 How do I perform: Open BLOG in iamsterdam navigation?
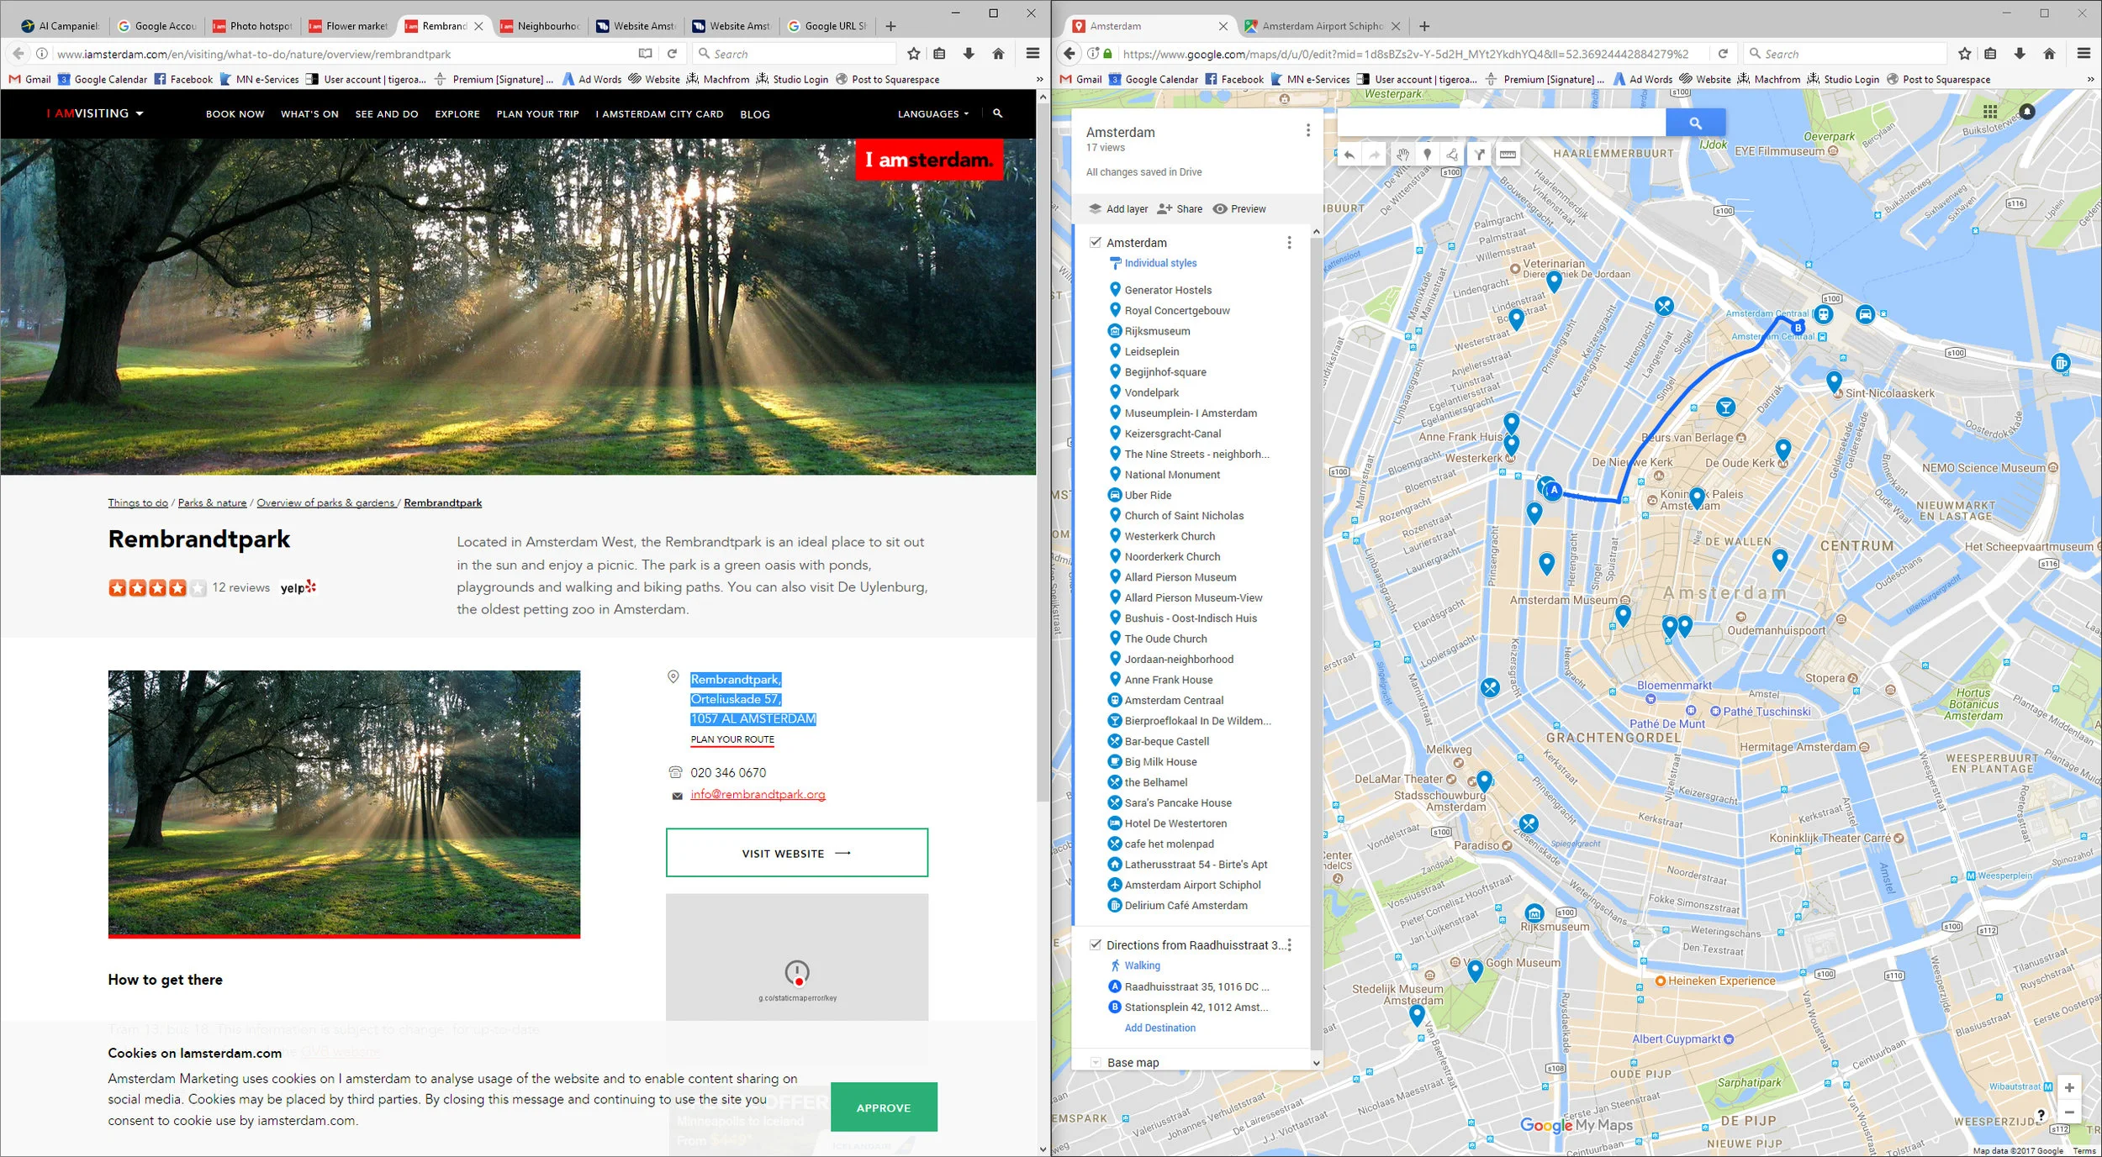754,114
